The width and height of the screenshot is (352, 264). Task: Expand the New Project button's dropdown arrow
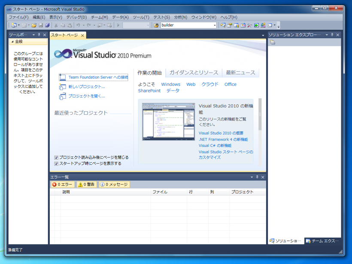click(x=19, y=25)
